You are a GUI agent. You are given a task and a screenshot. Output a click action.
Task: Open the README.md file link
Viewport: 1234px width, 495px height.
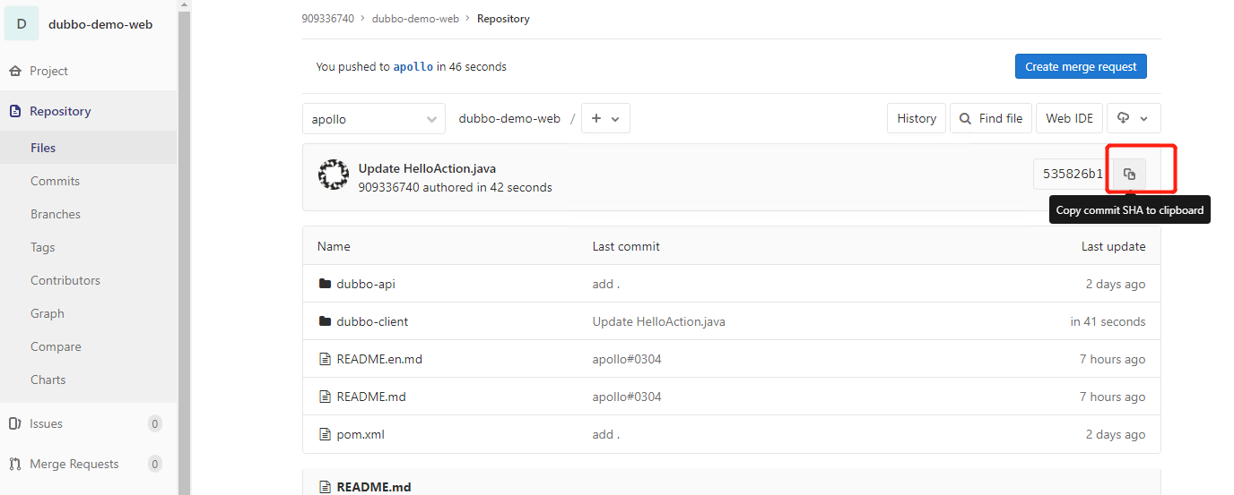371,397
